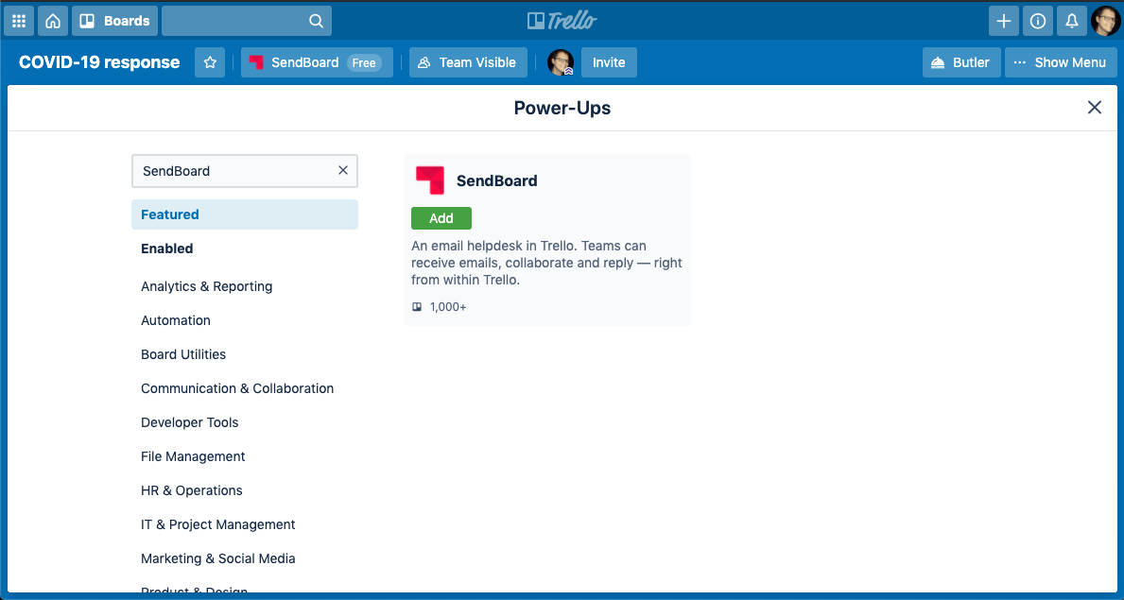
Task: Clear the SendBoard search text
Action: pyautogui.click(x=342, y=170)
